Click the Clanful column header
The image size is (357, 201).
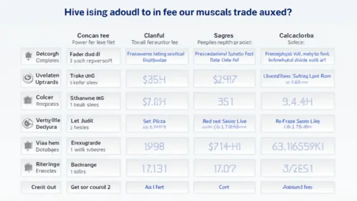click(154, 35)
